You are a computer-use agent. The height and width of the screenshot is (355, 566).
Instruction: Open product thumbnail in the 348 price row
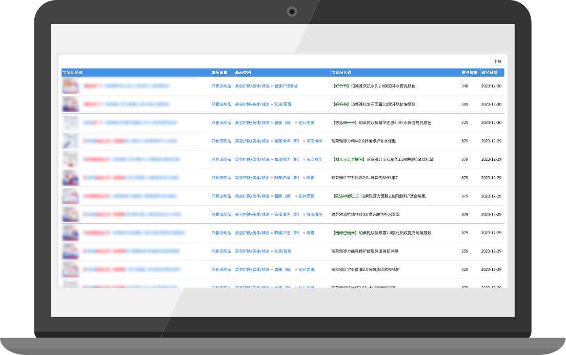70,86
